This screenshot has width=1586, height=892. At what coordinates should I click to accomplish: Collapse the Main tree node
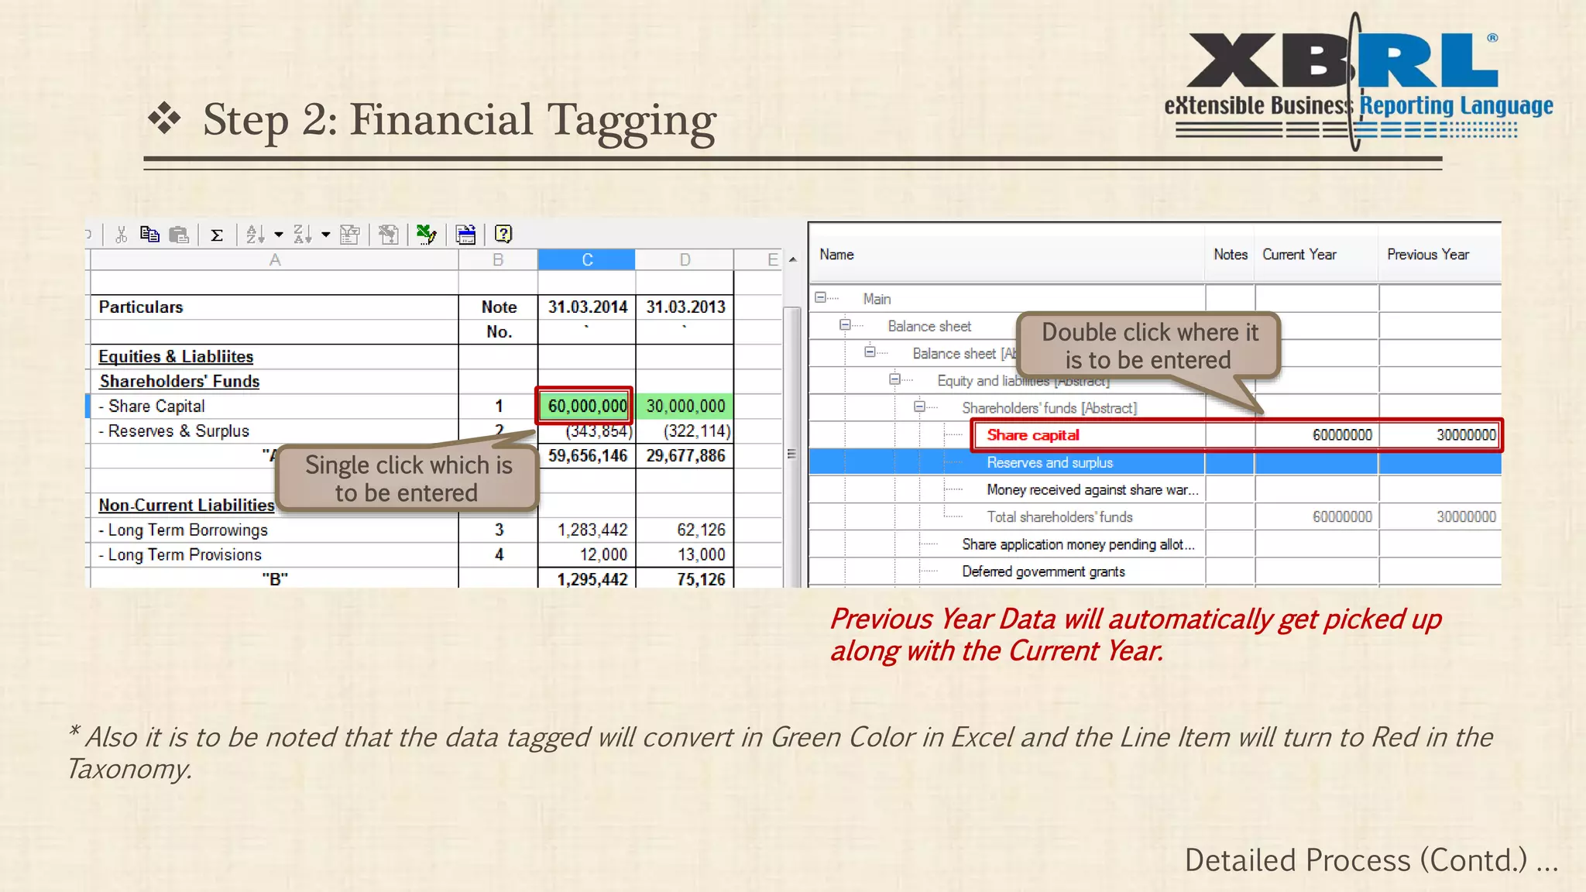click(820, 297)
